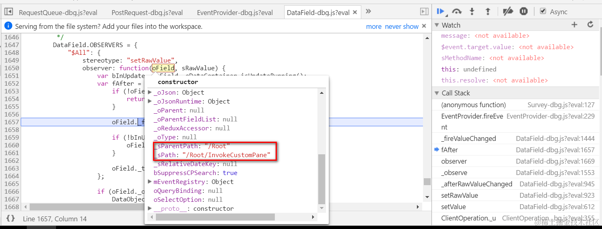The image size is (602, 229).
Task: Refresh watch expressions
Action: pos(591,25)
